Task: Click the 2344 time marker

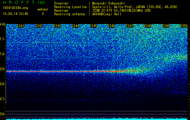Action: pyautogui.click(x=75, y=26)
